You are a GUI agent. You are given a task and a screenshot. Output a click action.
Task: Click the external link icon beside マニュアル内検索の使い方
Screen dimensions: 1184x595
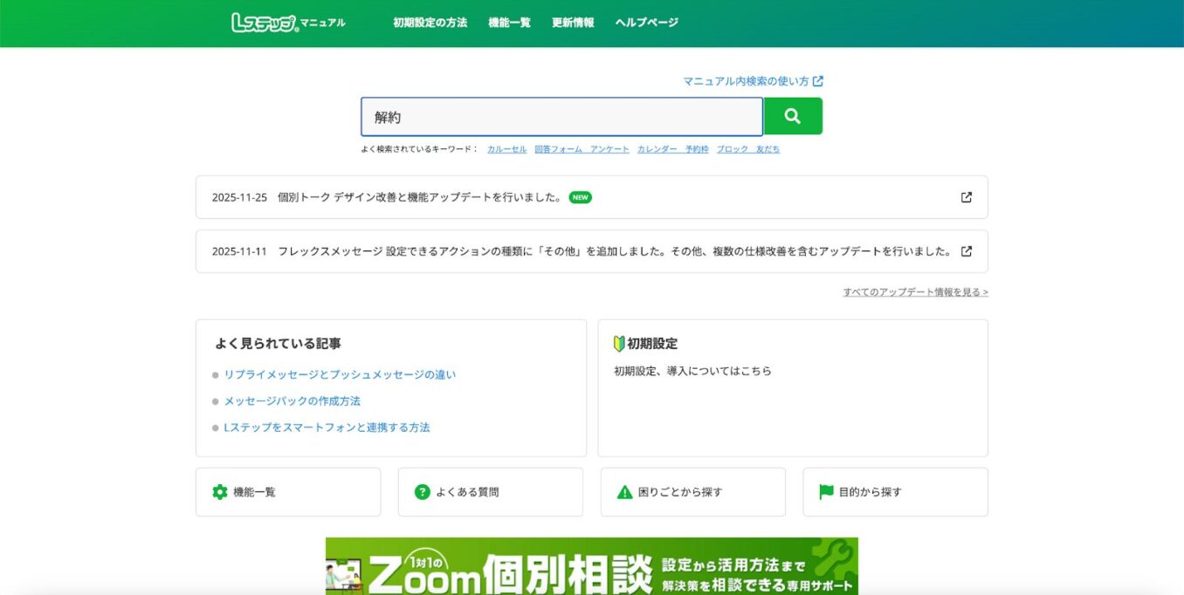[817, 80]
